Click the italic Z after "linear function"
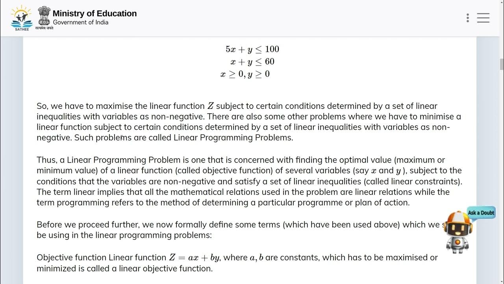 211,106
